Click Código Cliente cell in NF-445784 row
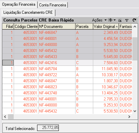Screen dimensions: 139x133 [x=26, y=69]
